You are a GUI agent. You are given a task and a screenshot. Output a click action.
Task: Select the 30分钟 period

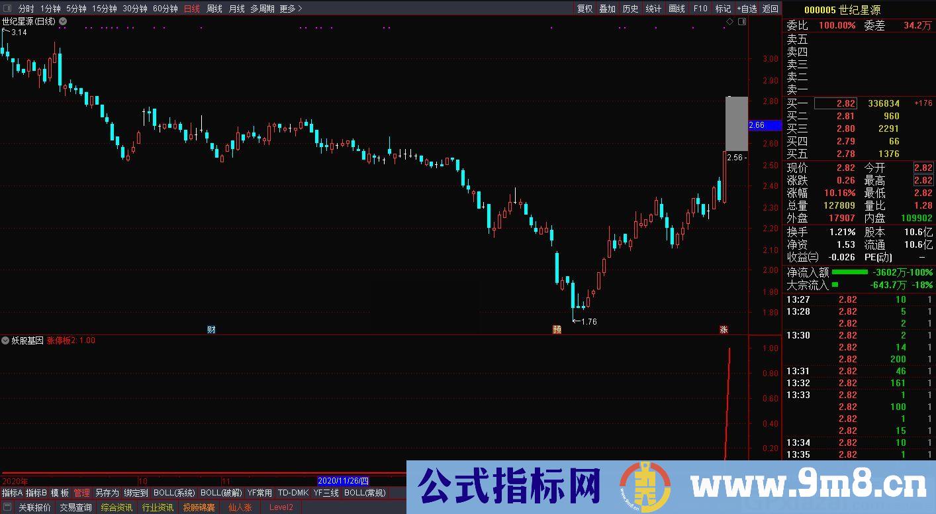(135, 9)
